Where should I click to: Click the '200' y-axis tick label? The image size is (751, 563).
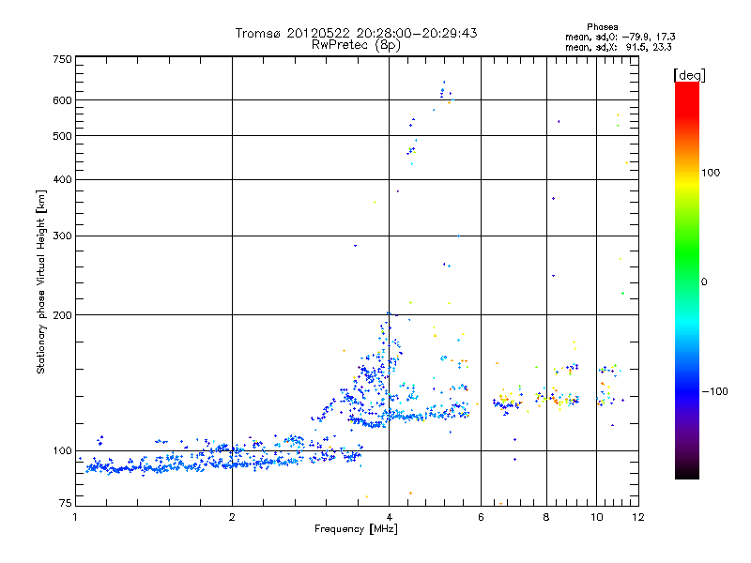62,315
